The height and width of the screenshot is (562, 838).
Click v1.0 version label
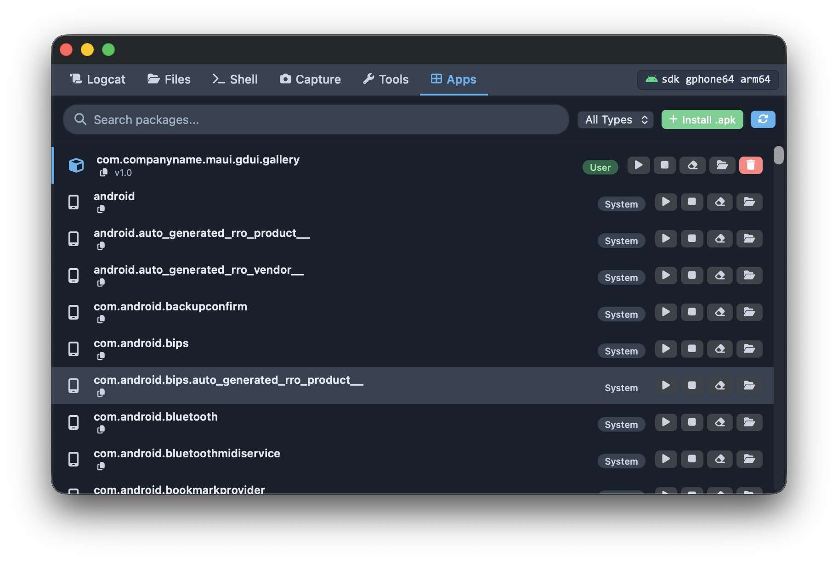[123, 173]
